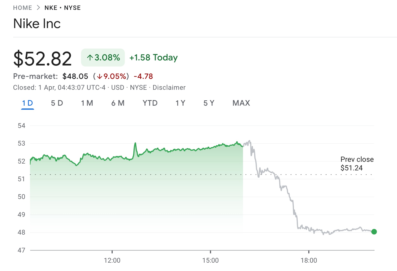This screenshot has width=397, height=271.
Task: Click the Nike Inc title heading
Action: [x=37, y=23]
